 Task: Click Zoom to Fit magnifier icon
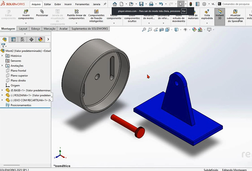(144, 30)
